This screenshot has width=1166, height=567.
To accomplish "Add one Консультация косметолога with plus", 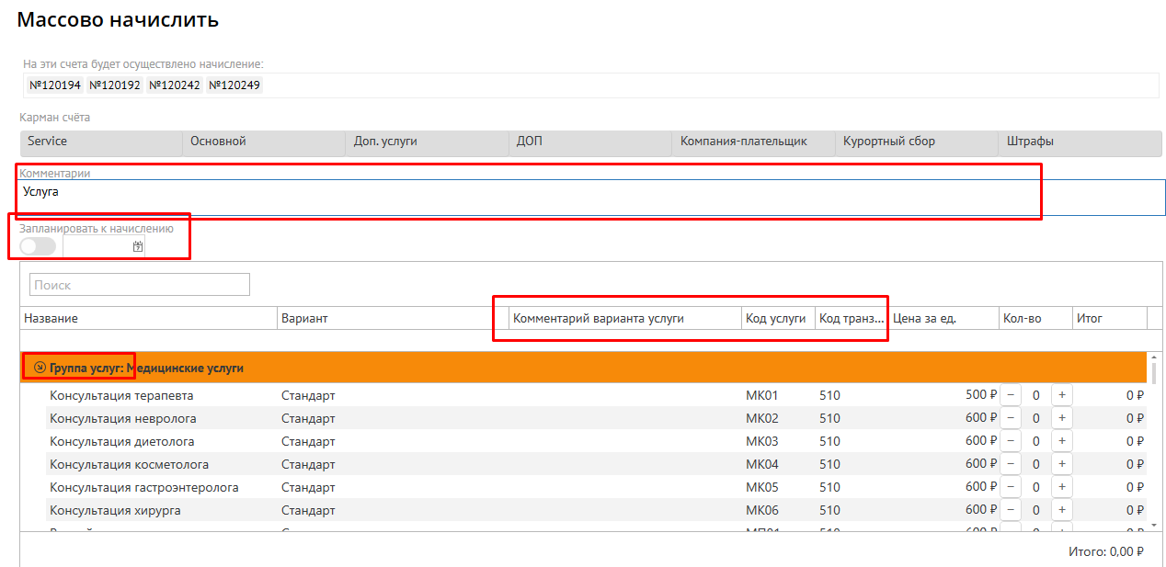I will 1061,464.
